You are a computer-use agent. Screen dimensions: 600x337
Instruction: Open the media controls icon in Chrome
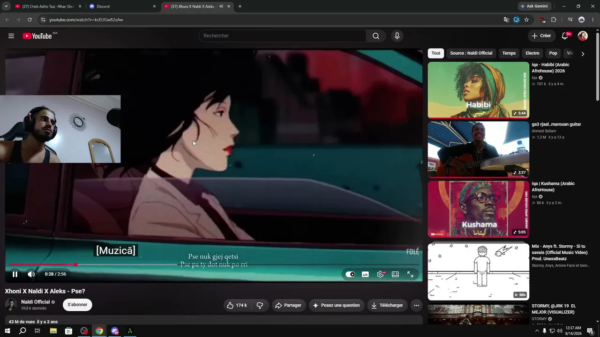[x=570, y=20]
